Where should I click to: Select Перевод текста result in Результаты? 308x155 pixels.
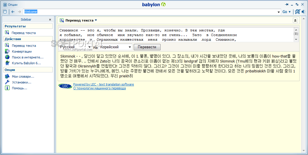pos(24,33)
